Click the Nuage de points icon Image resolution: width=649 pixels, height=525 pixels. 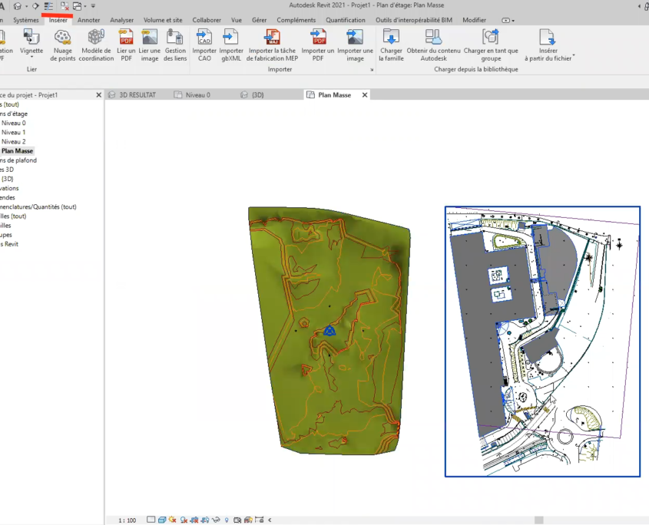[63, 38]
